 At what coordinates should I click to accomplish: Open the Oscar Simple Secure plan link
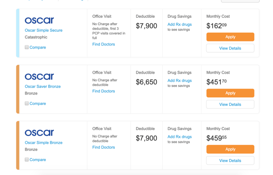[44, 30]
